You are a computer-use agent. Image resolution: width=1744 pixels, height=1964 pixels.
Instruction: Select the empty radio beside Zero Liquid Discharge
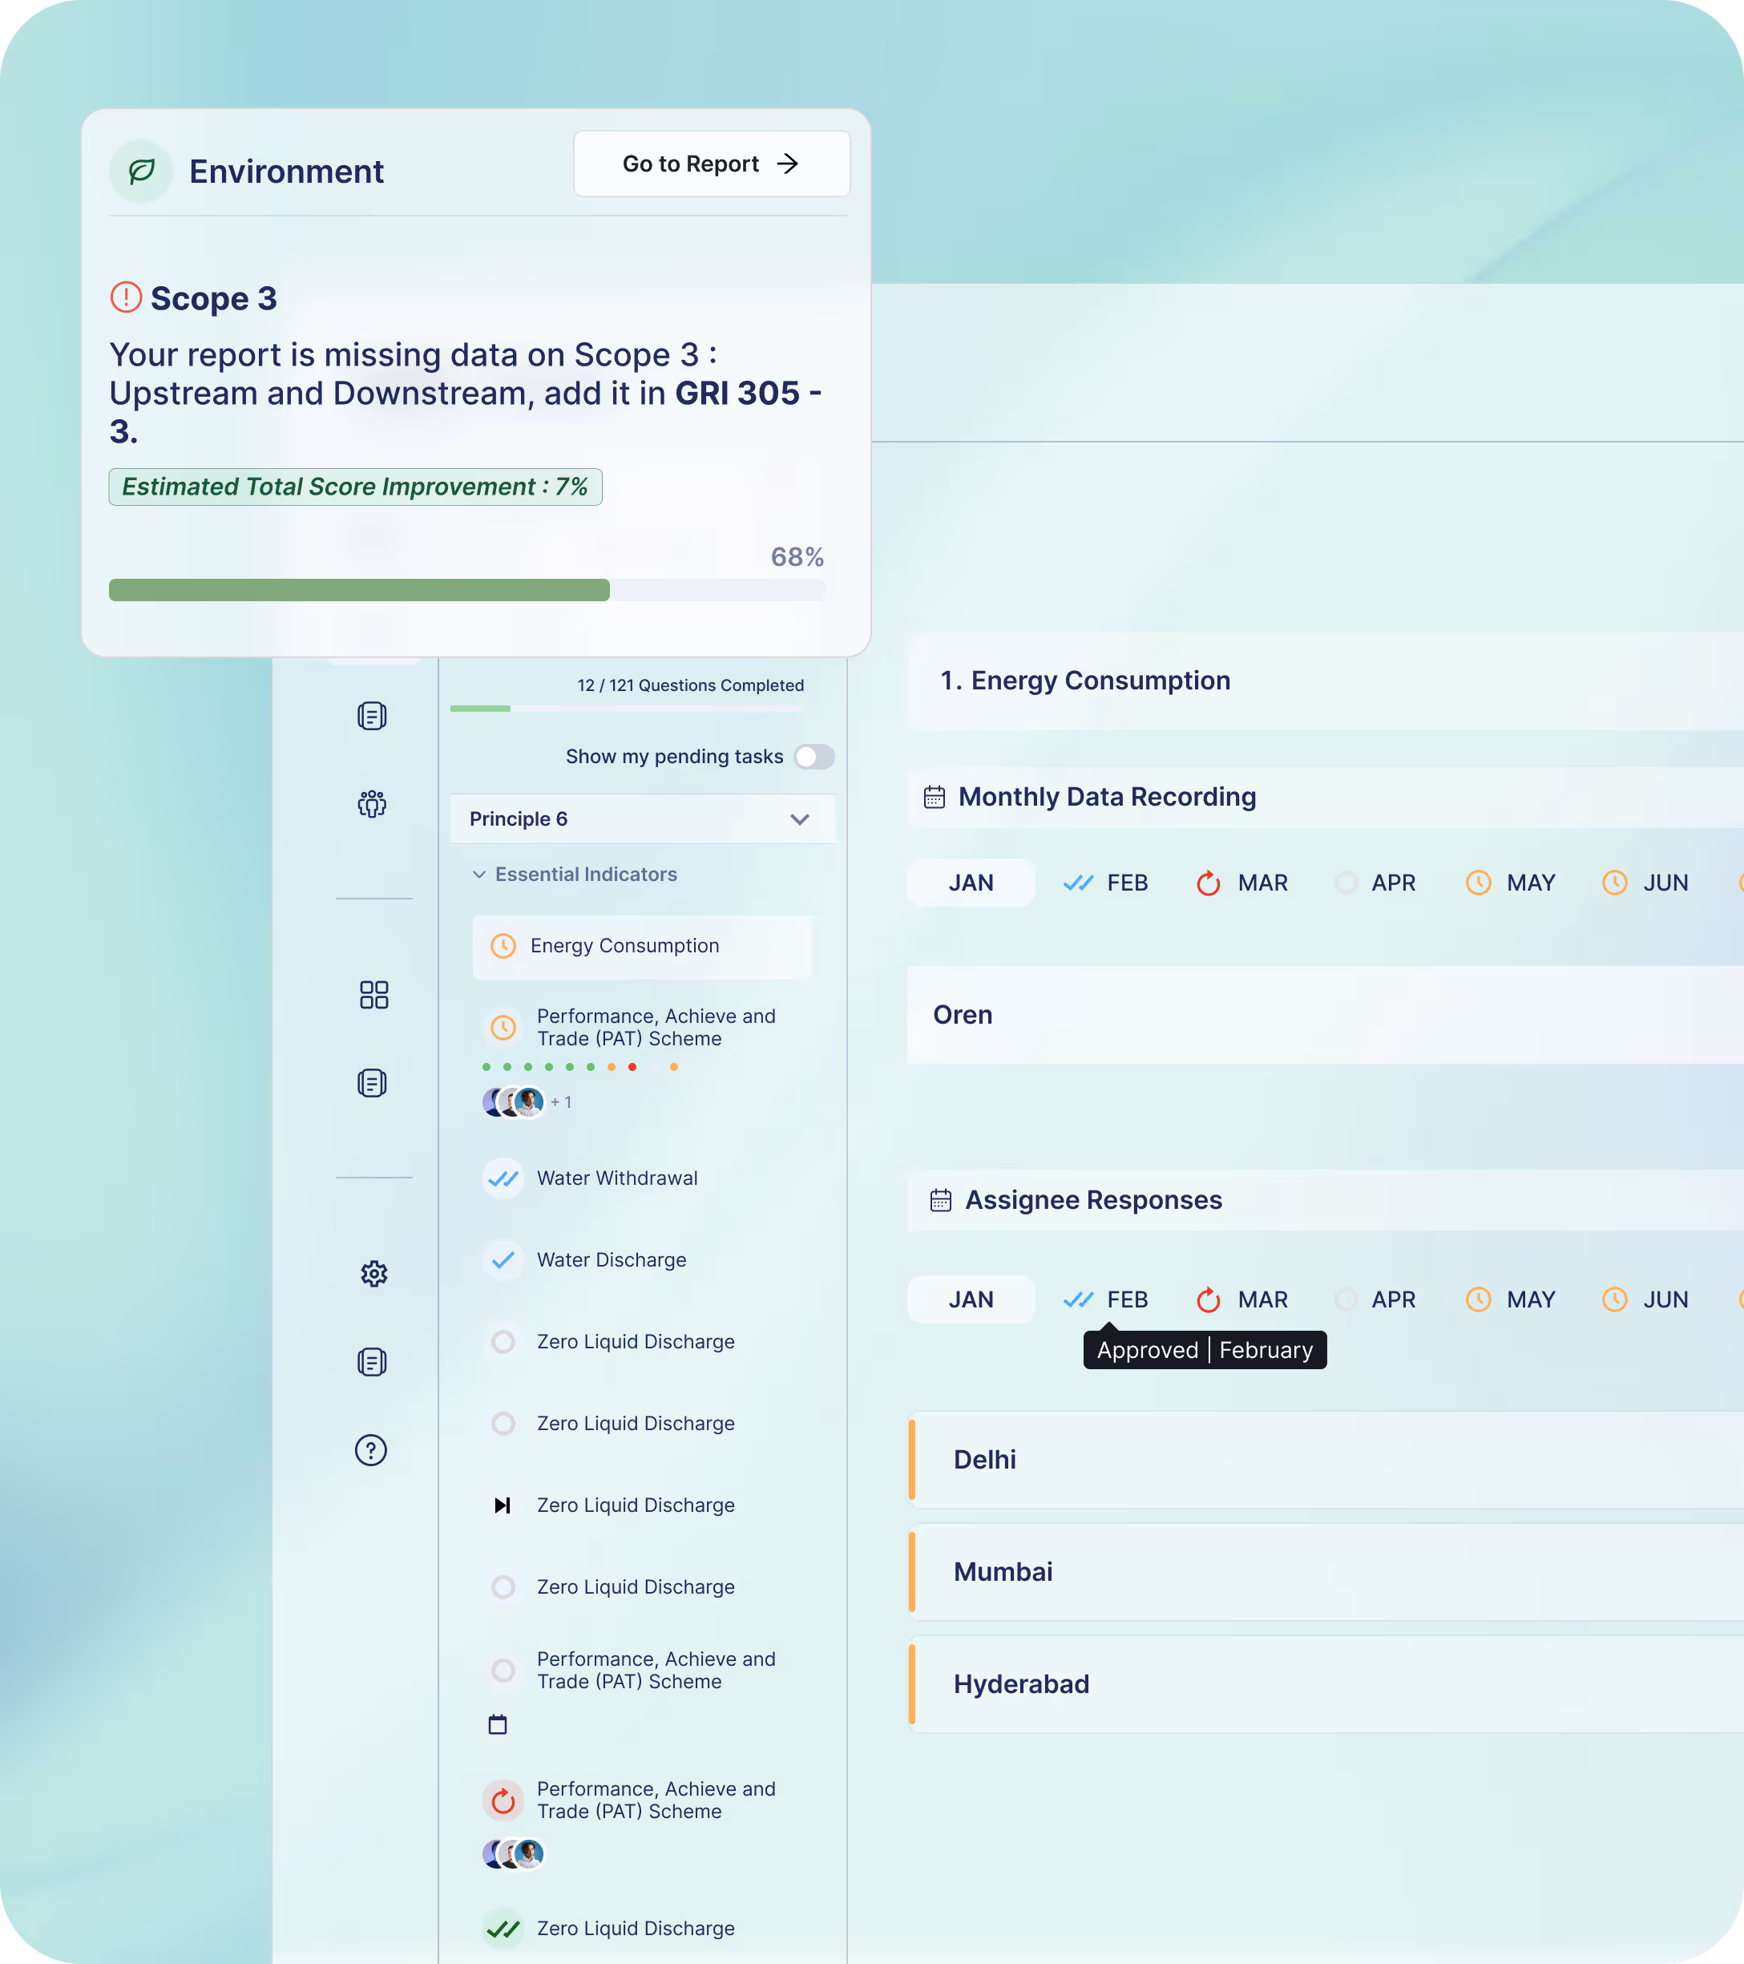[x=503, y=1341]
